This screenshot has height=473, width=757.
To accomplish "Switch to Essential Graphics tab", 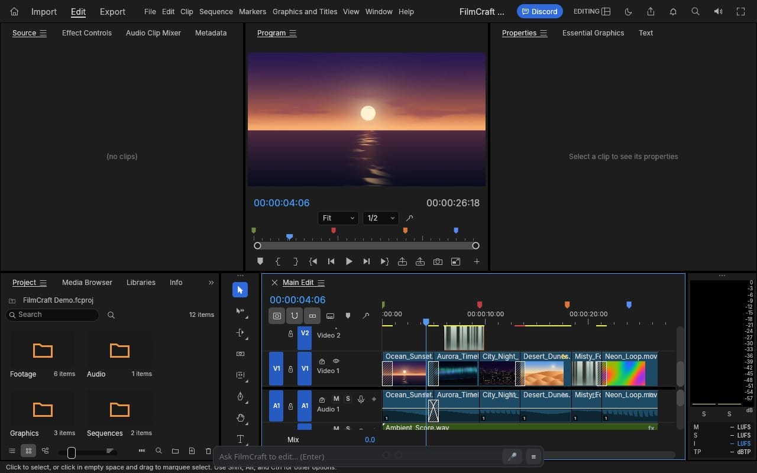I will tap(593, 33).
